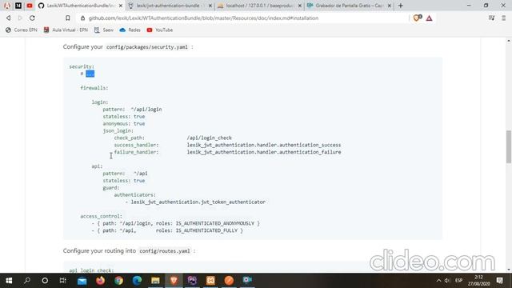
Task: Open the Brave Rewards triangle icon
Action: 429,18
